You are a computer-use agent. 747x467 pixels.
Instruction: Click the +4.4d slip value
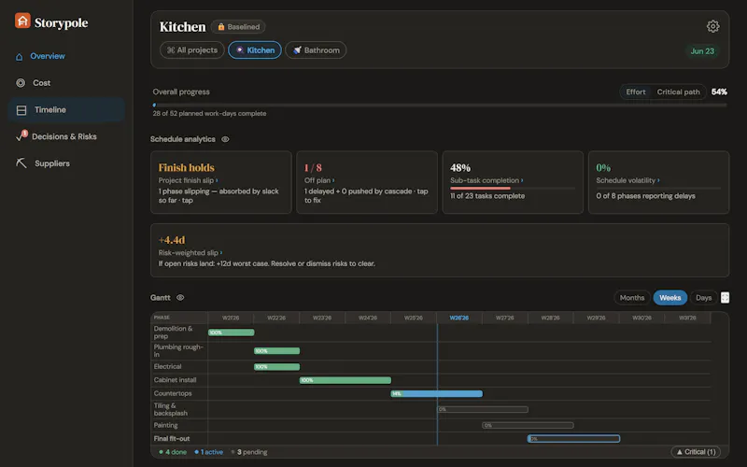click(x=172, y=240)
